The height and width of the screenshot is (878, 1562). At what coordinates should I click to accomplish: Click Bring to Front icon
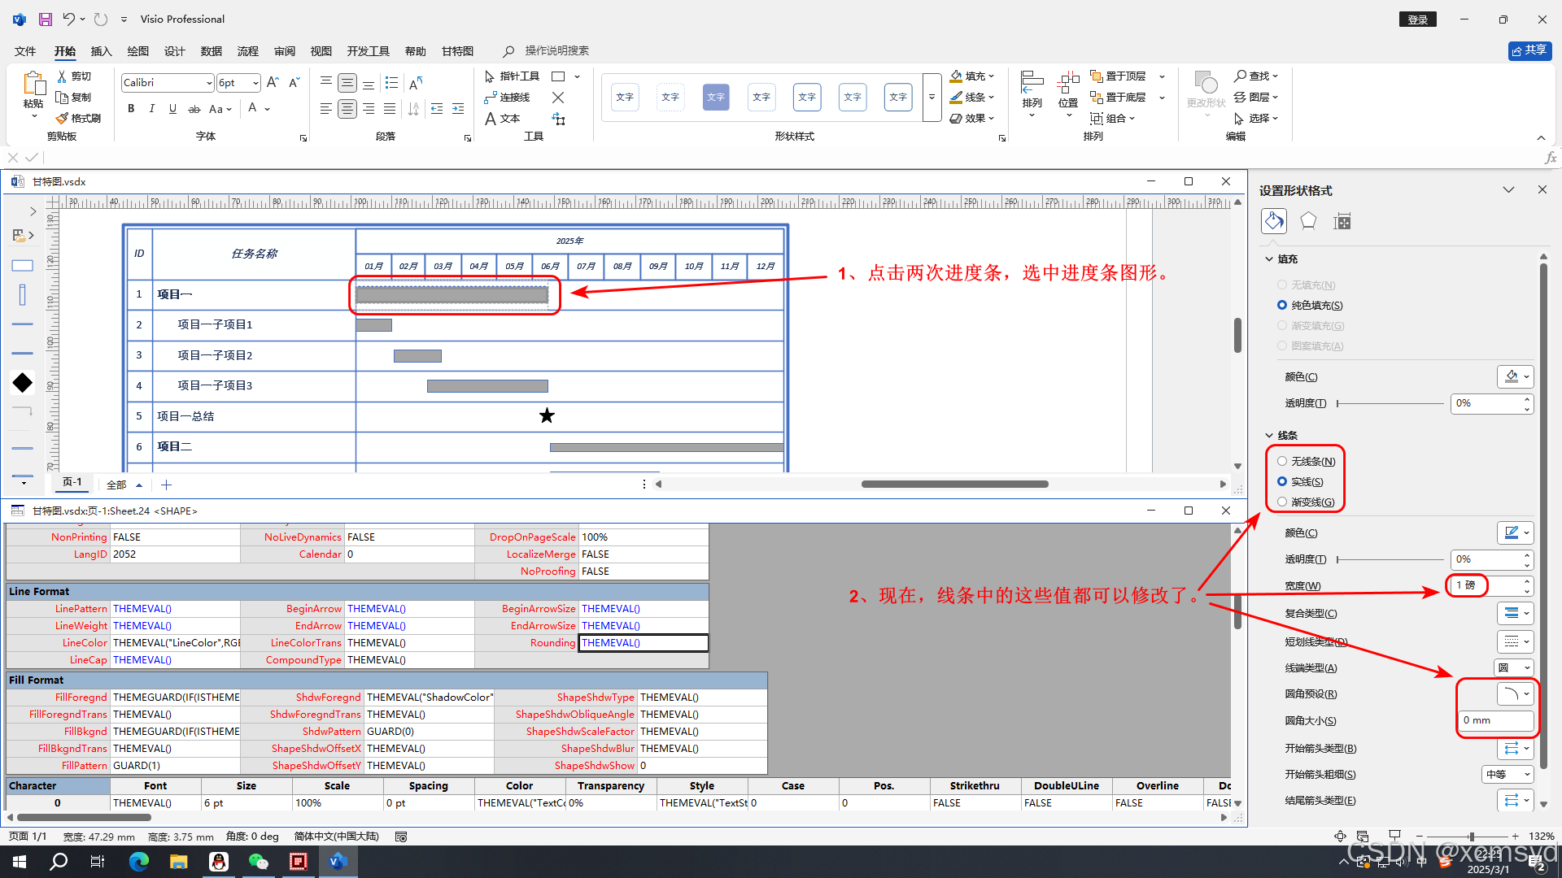pyautogui.click(x=1096, y=76)
